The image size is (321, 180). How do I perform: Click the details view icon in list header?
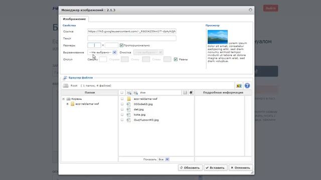click(x=185, y=92)
